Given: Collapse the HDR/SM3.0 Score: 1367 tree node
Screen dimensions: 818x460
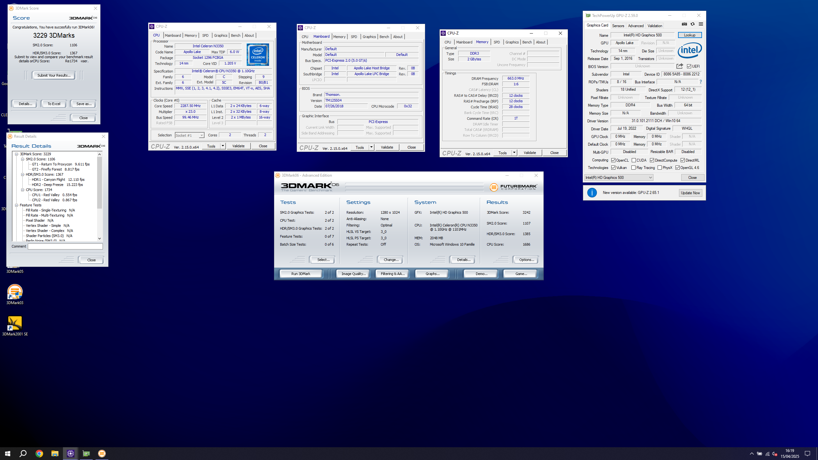Looking at the screenshot, I should (x=23, y=174).
